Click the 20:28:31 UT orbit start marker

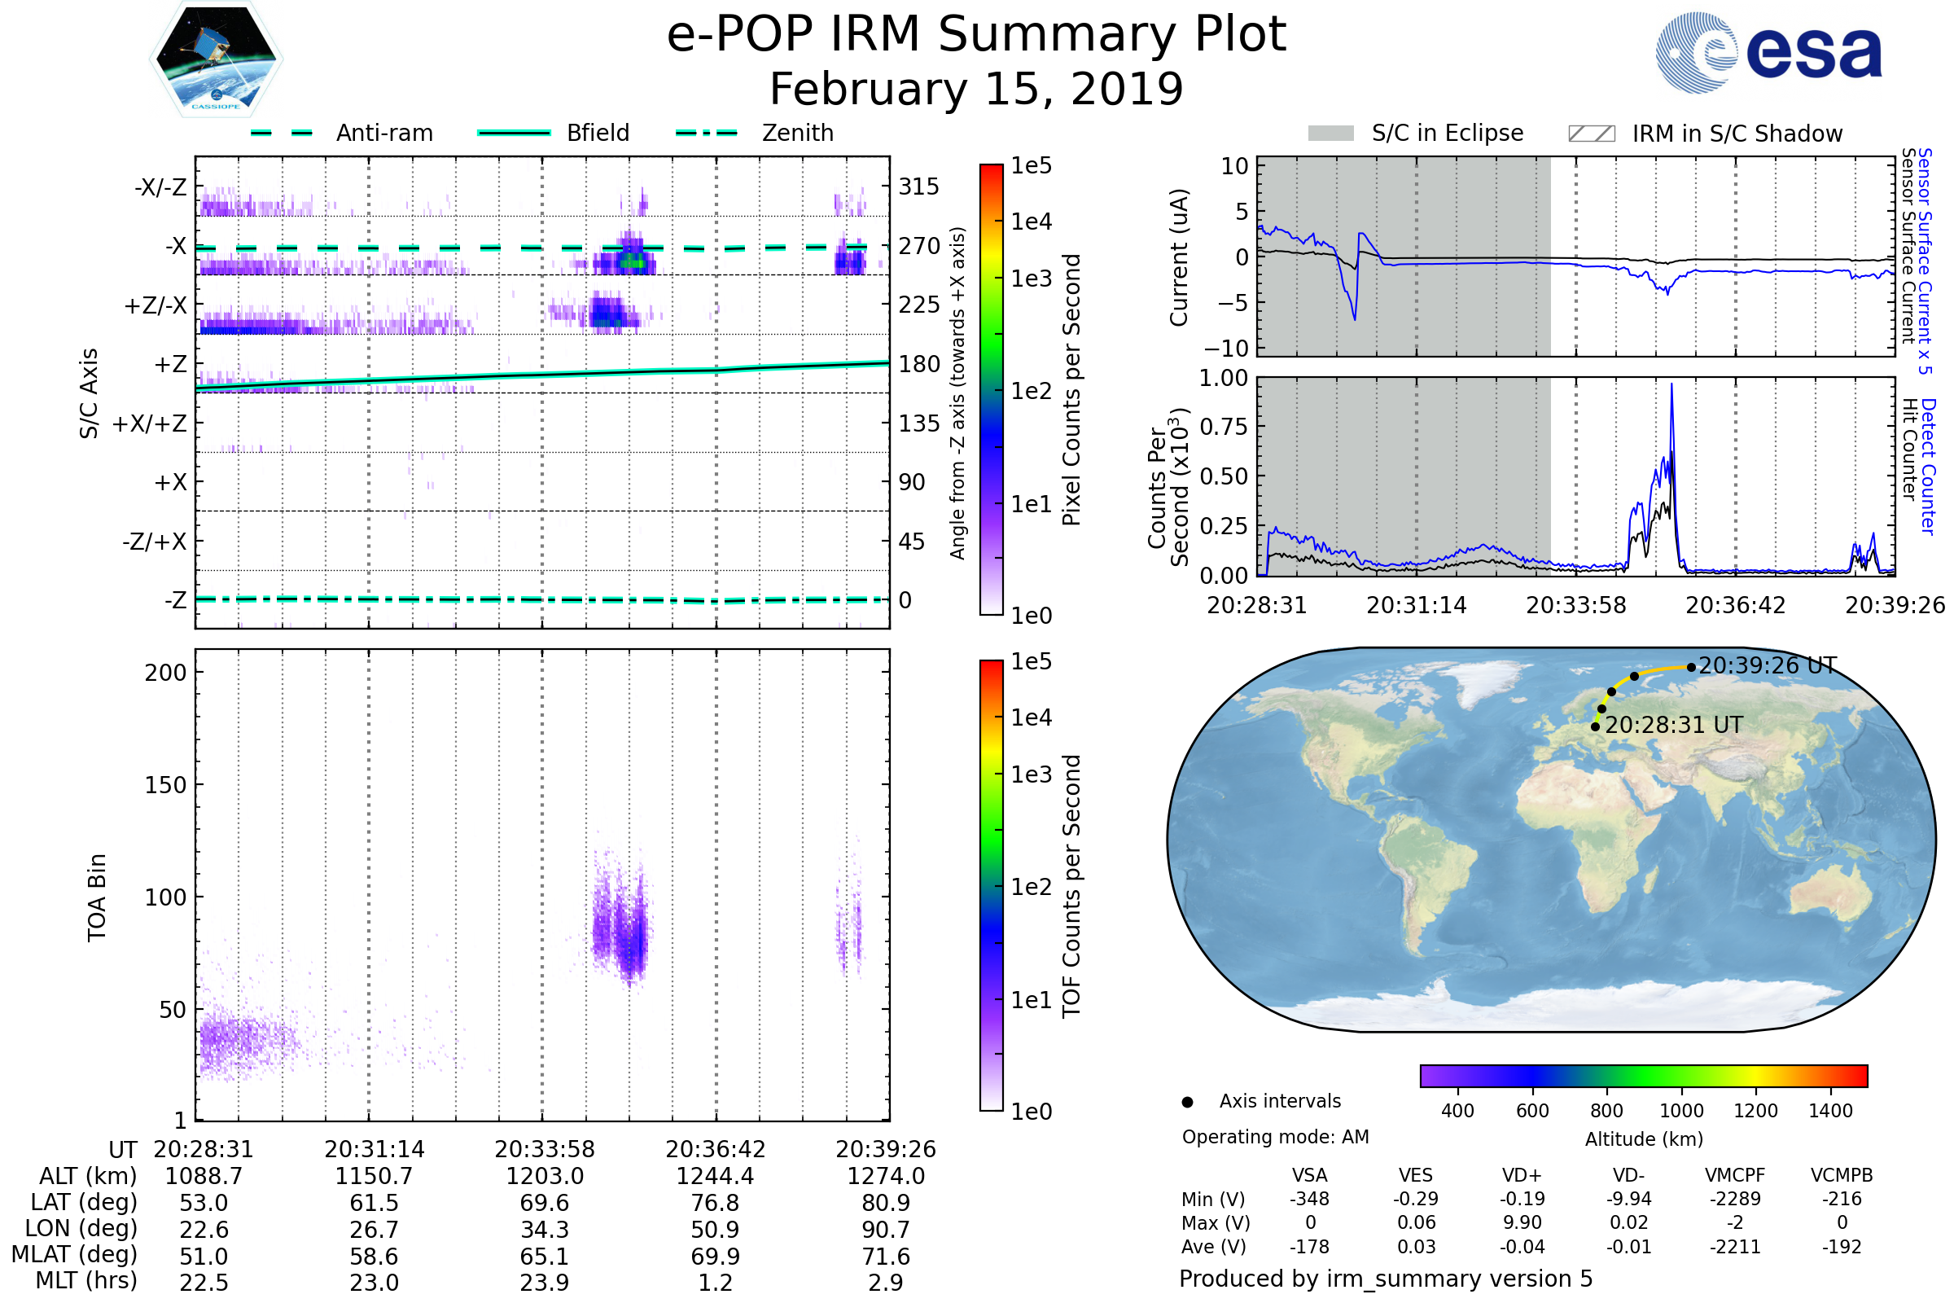click(1595, 727)
